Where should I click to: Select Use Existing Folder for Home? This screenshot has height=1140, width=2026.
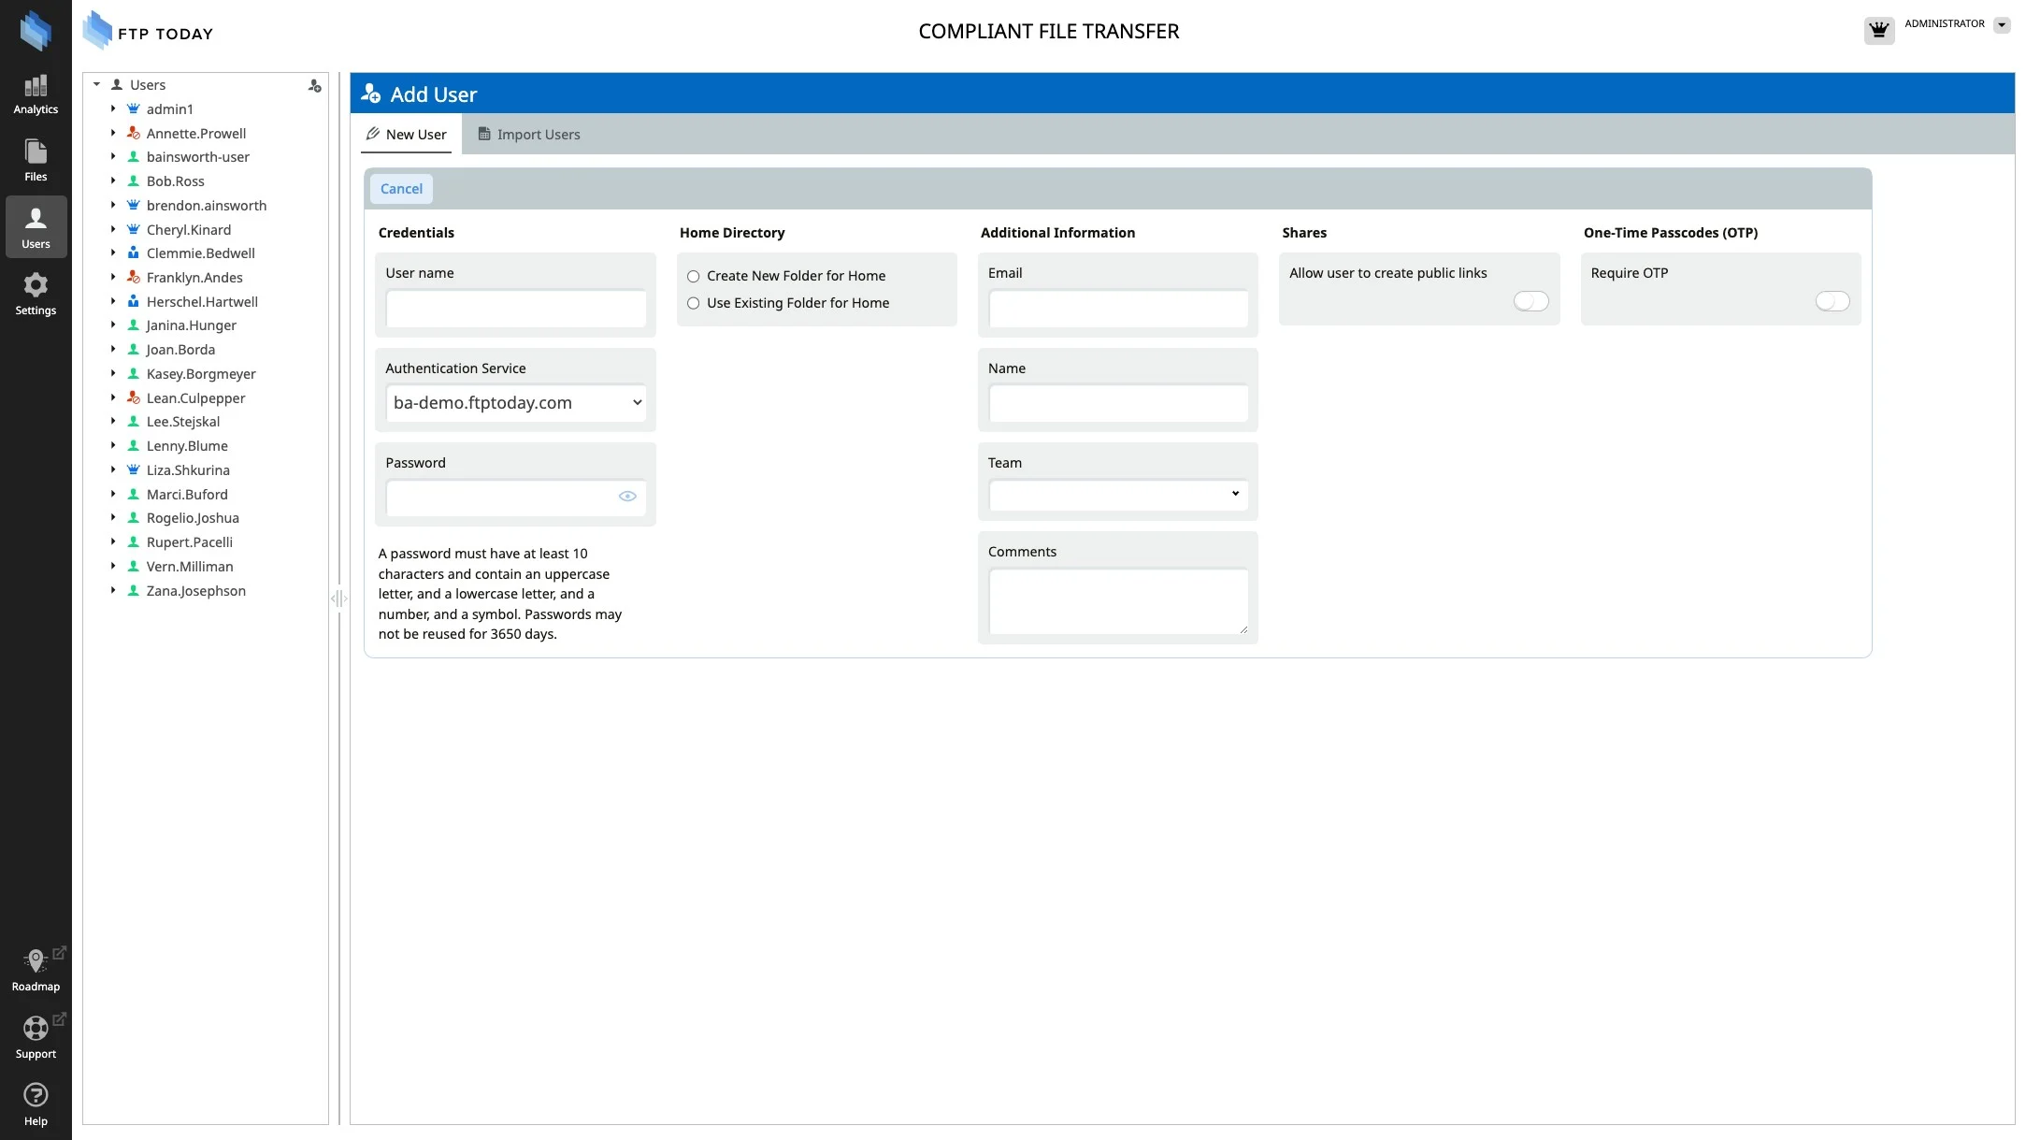[x=694, y=304]
